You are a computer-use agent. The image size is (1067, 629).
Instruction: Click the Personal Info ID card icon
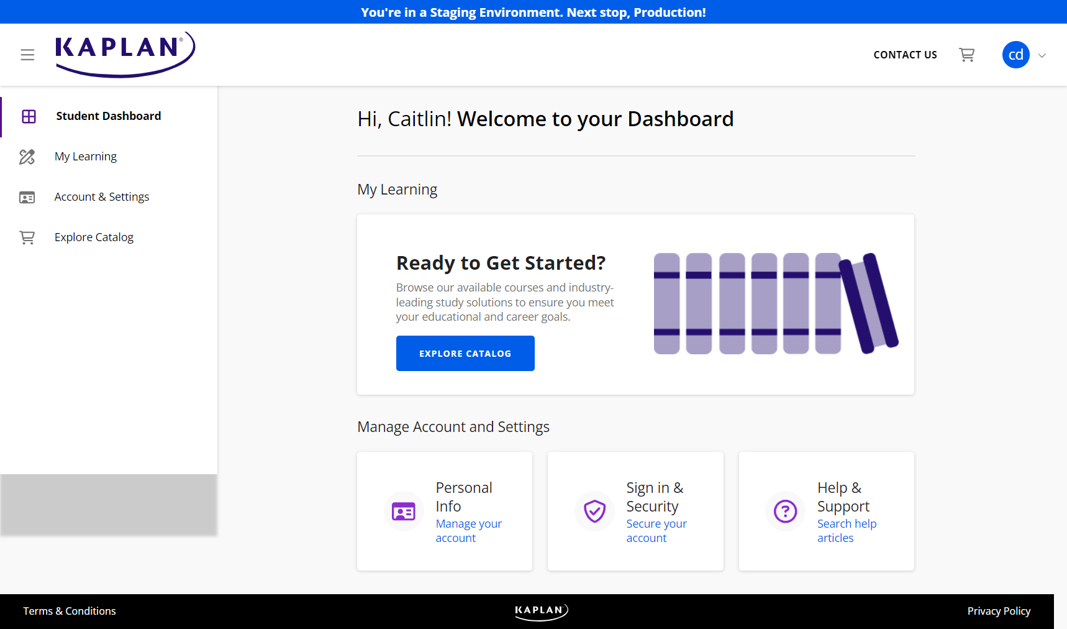[404, 512]
